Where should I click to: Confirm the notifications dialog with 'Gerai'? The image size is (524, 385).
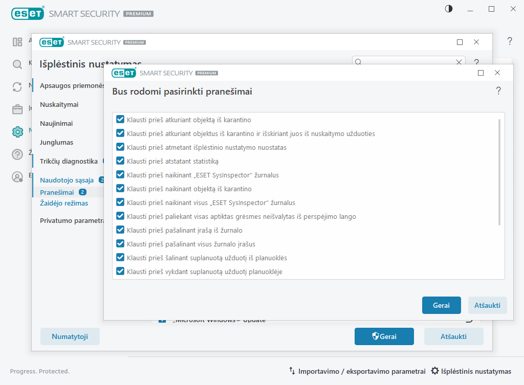click(441, 305)
